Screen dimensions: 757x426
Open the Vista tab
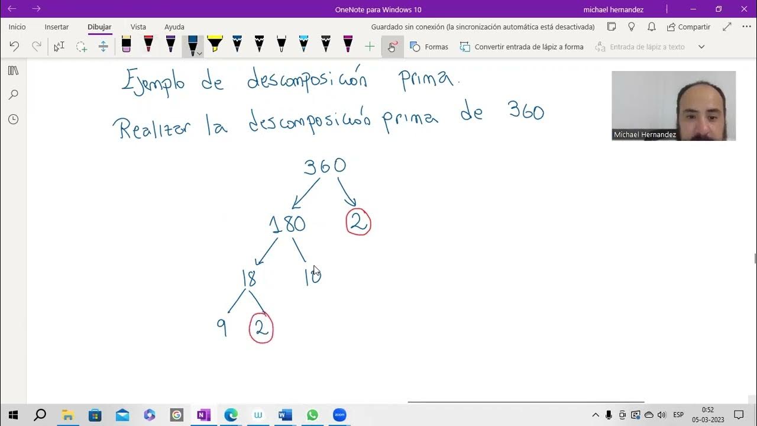point(138,27)
